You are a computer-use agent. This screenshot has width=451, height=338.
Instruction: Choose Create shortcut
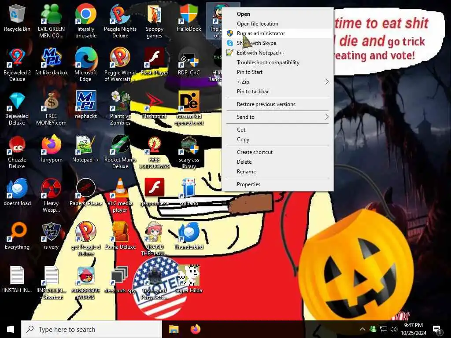277,152
